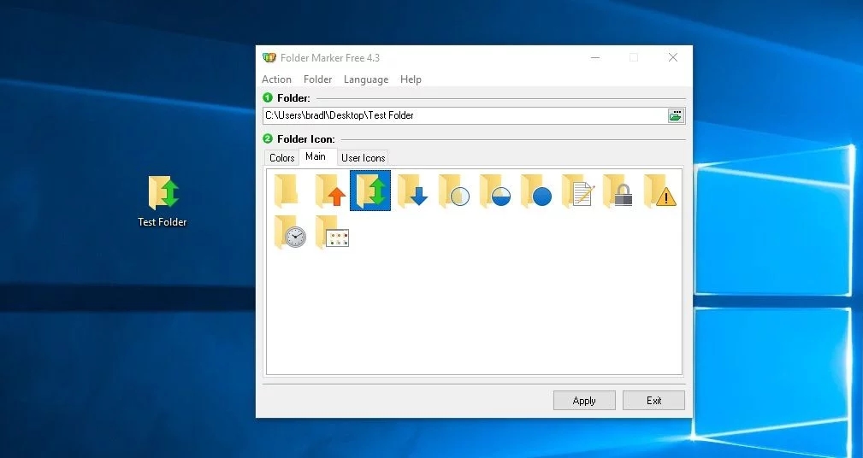The width and height of the screenshot is (863, 458).
Task: Click in the folder path input field
Action: point(462,115)
